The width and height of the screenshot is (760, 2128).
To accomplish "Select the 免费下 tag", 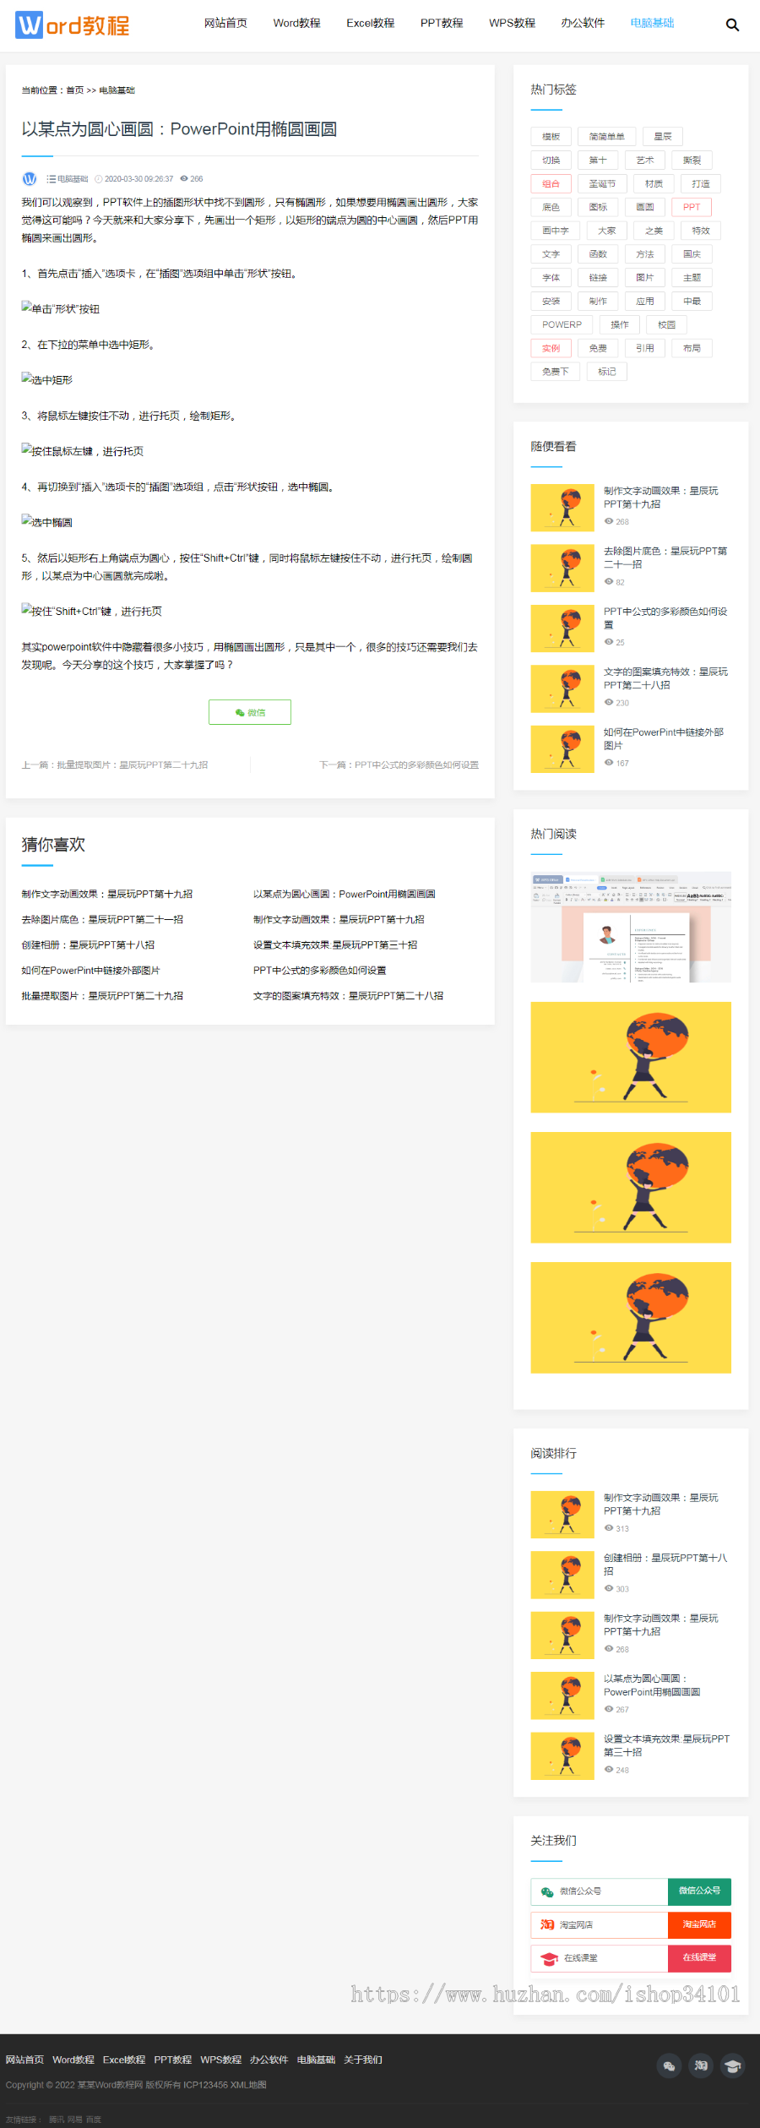I will (556, 373).
